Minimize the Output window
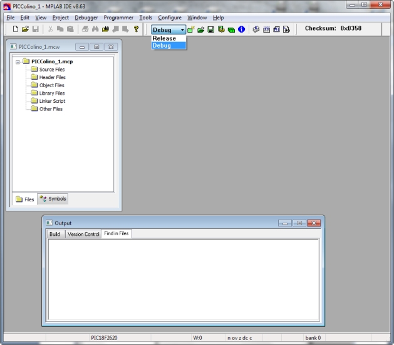The height and width of the screenshot is (345, 394). point(285,223)
